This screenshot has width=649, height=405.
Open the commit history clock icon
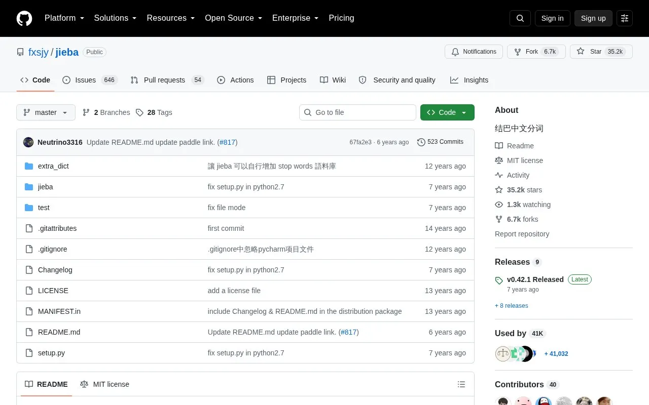click(421, 142)
